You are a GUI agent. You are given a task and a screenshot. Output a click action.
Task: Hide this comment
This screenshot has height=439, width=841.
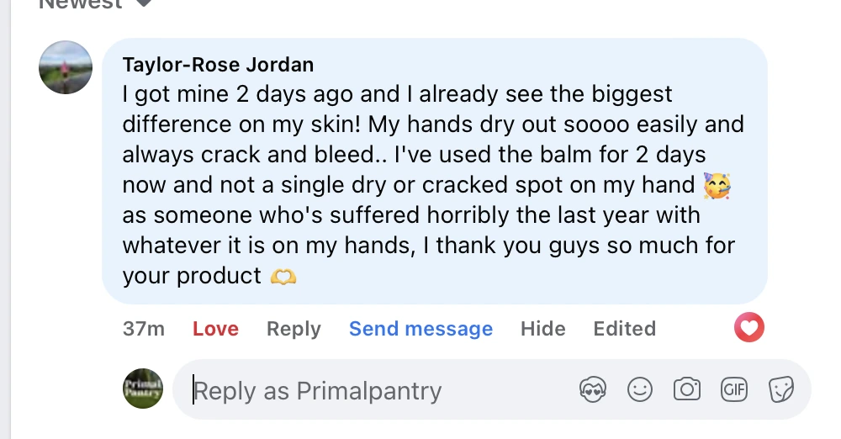(542, 329)
